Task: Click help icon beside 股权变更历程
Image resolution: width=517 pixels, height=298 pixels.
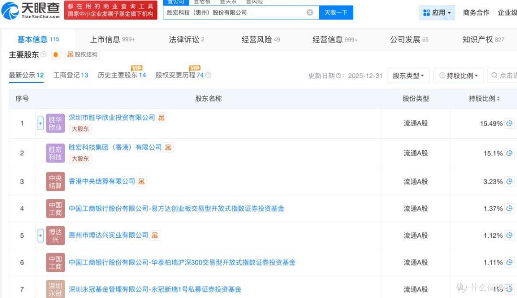Action: tap(208, 75)
